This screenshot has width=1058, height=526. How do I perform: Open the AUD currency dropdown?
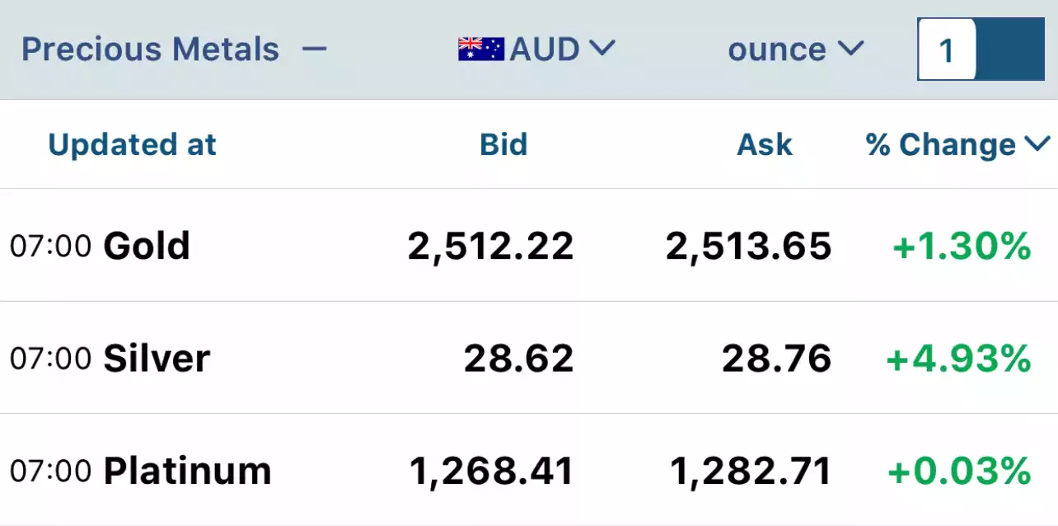tap(536, 49)
